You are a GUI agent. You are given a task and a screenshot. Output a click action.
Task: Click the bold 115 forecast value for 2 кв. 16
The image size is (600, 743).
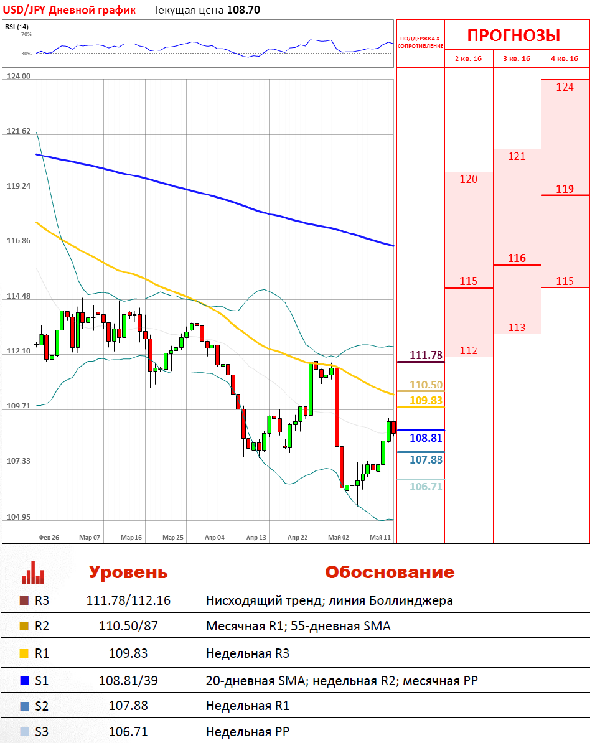coord(468,281)
